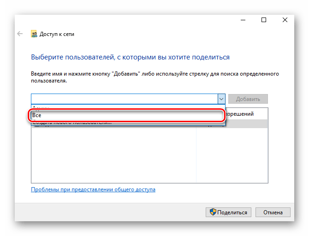Viewport: 309px width, 236px height.
Task: Click the shield icon on Поделиться button
Action: 213,212
